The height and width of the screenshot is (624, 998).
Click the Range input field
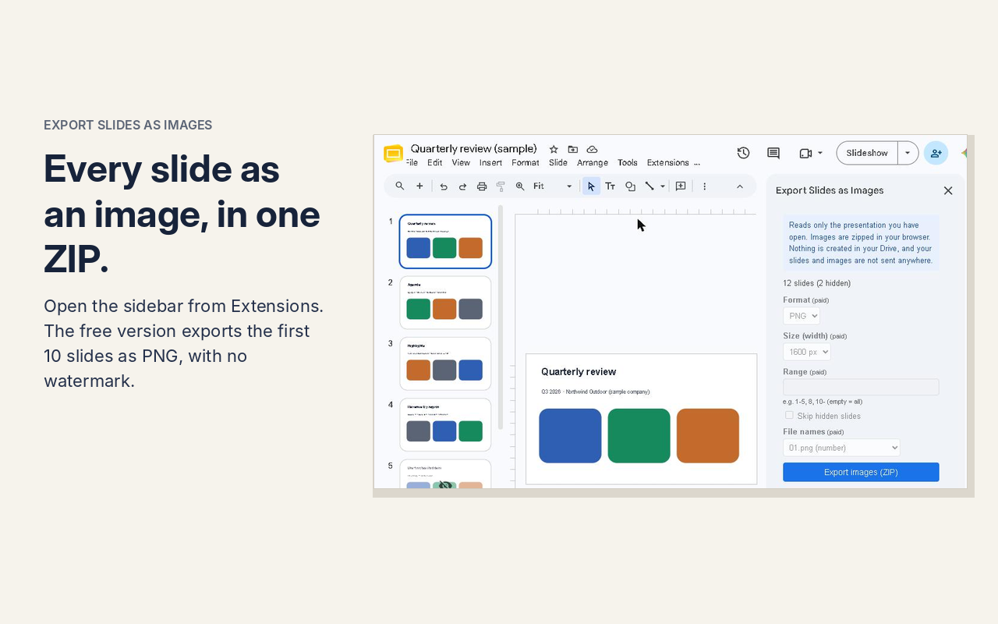(x=861, y=387)
